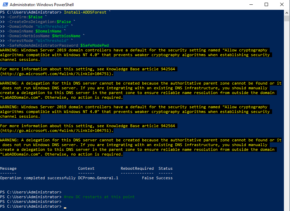
Task: Click the $SafeModePwd variable
Action: 94,45
